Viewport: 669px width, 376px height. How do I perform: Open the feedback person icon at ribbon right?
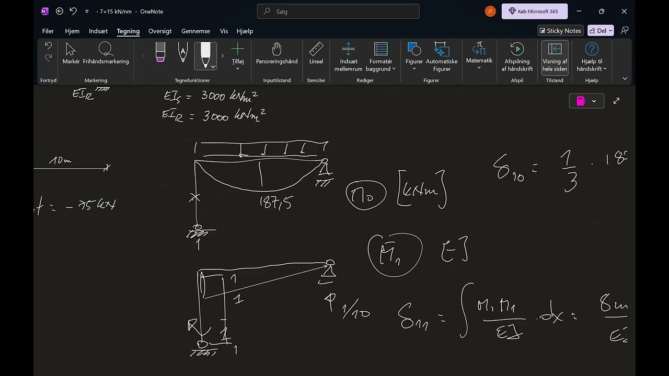[624, 31]
